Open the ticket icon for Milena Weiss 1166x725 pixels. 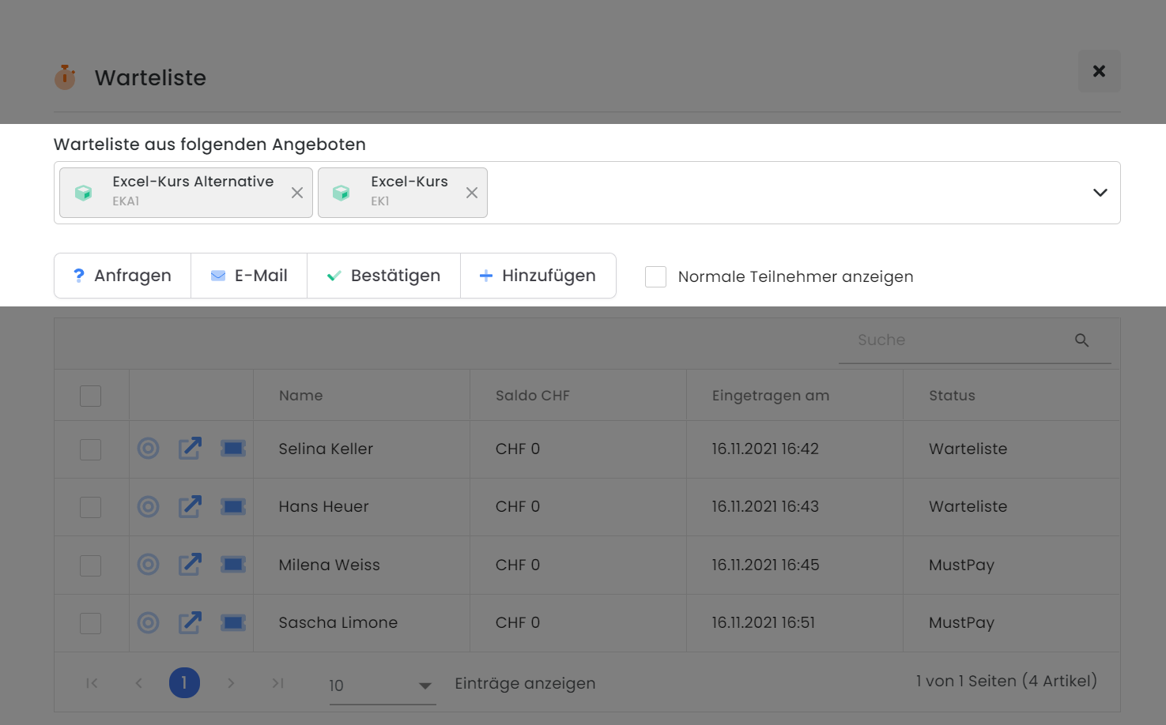click(x=232, y=564)
